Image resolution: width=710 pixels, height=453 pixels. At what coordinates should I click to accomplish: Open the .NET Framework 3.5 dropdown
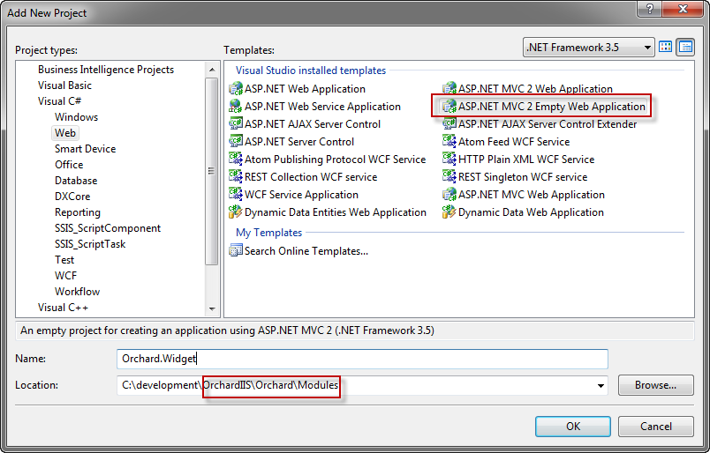[x=589, y=47]
